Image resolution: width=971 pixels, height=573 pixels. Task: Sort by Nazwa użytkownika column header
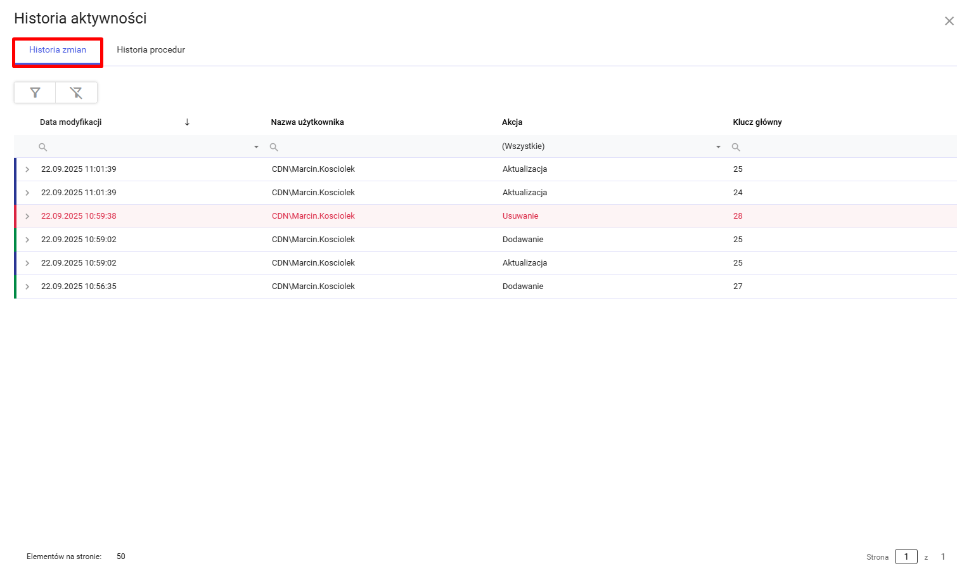[x=307, y=122]
